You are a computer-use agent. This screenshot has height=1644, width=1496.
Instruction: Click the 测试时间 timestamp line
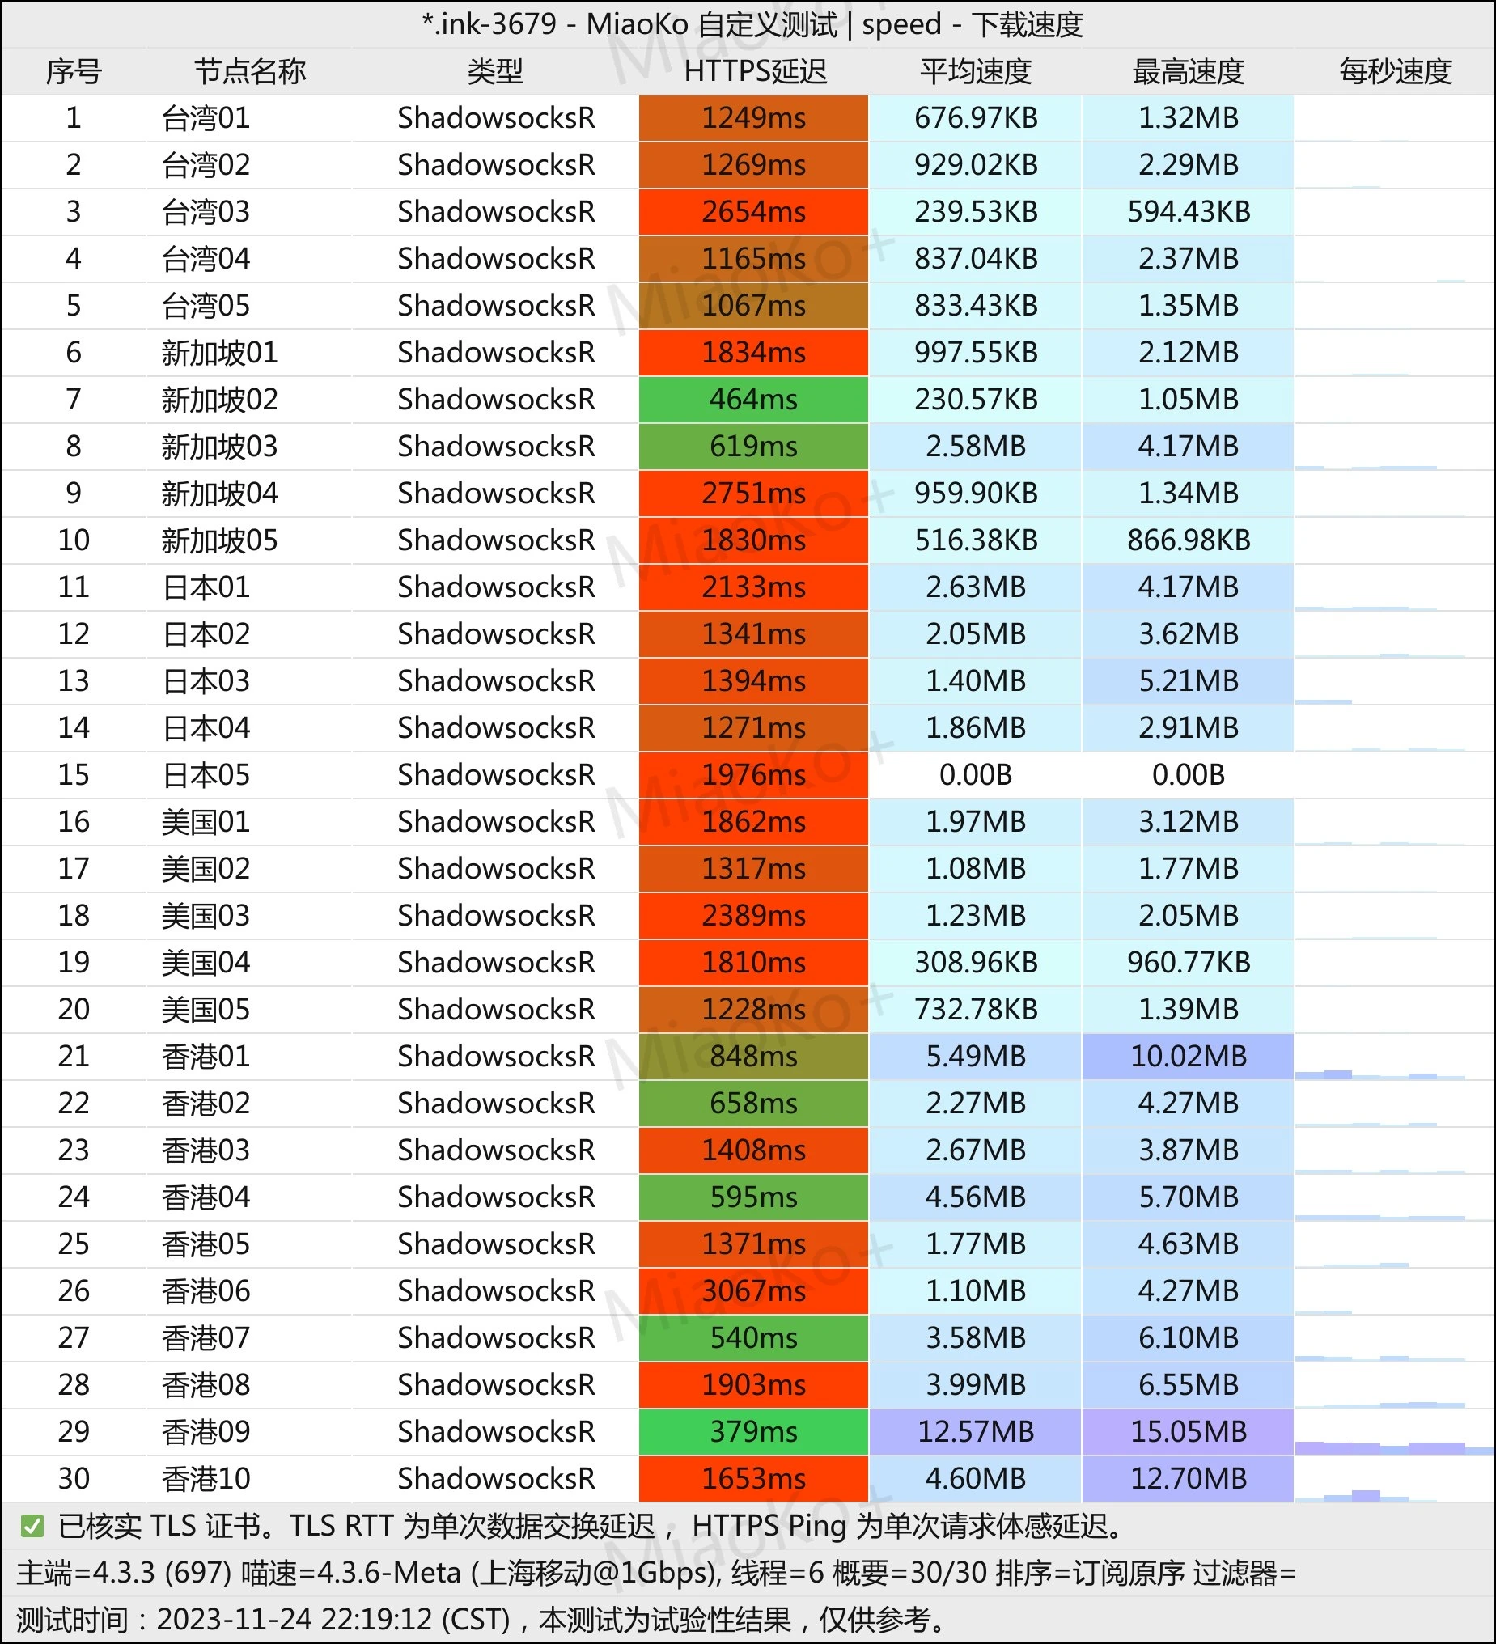pos(481,1620)
